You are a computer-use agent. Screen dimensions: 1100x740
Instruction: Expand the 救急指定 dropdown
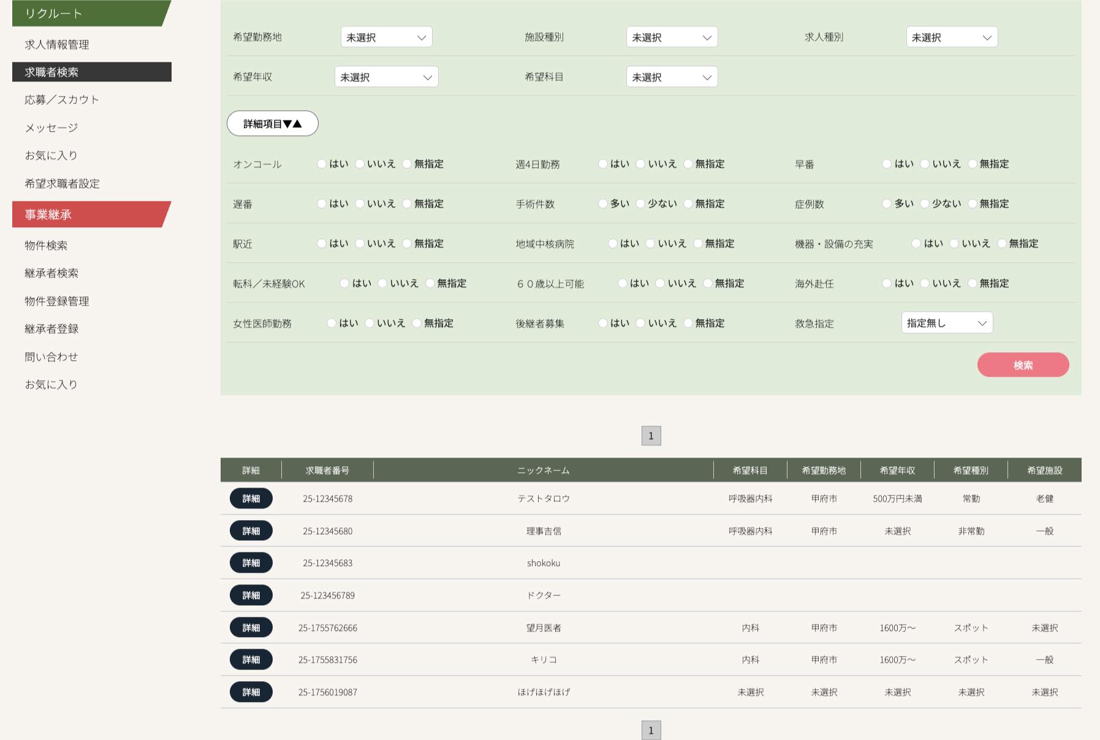point(947,323)
